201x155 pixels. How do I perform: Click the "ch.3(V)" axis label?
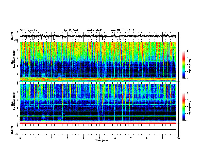click(12, 130)
